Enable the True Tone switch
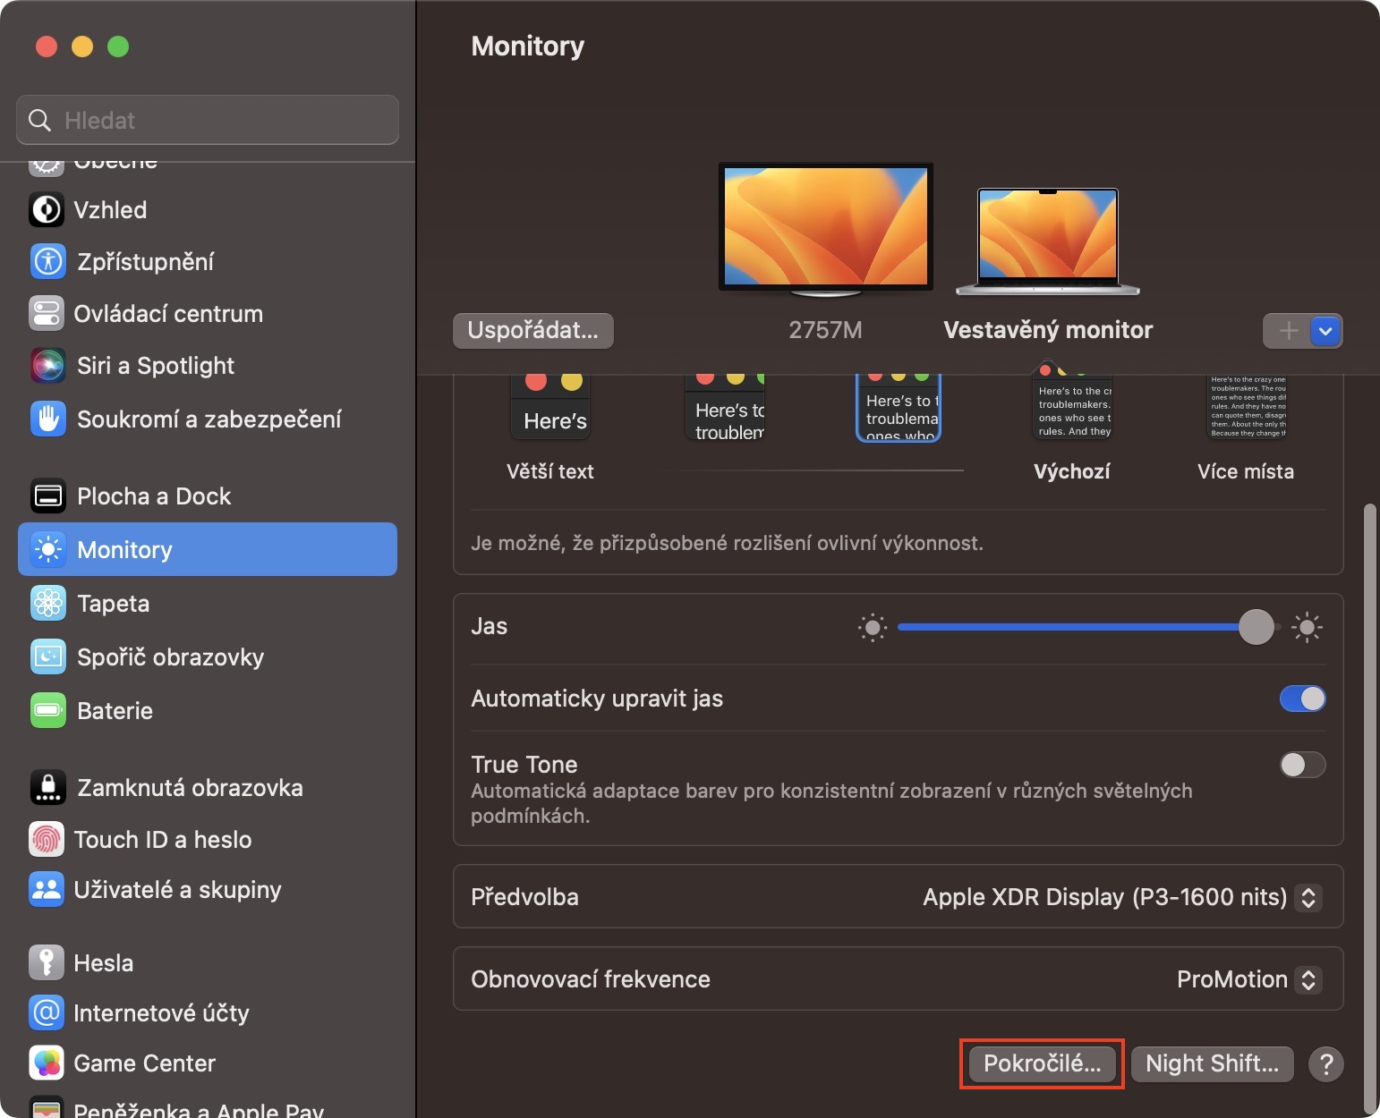 pos(1302,765)
